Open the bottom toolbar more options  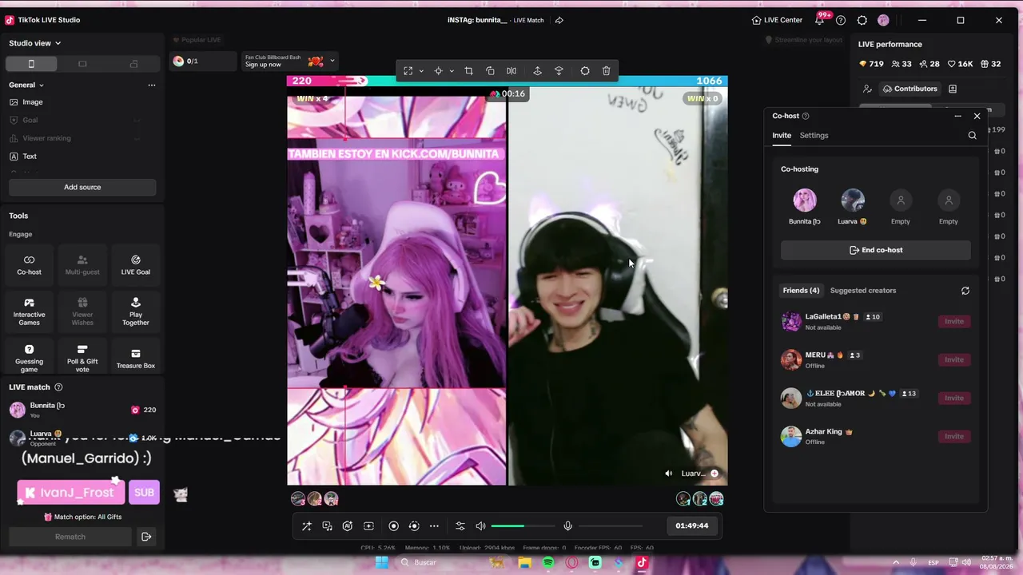tap(434, 525)
